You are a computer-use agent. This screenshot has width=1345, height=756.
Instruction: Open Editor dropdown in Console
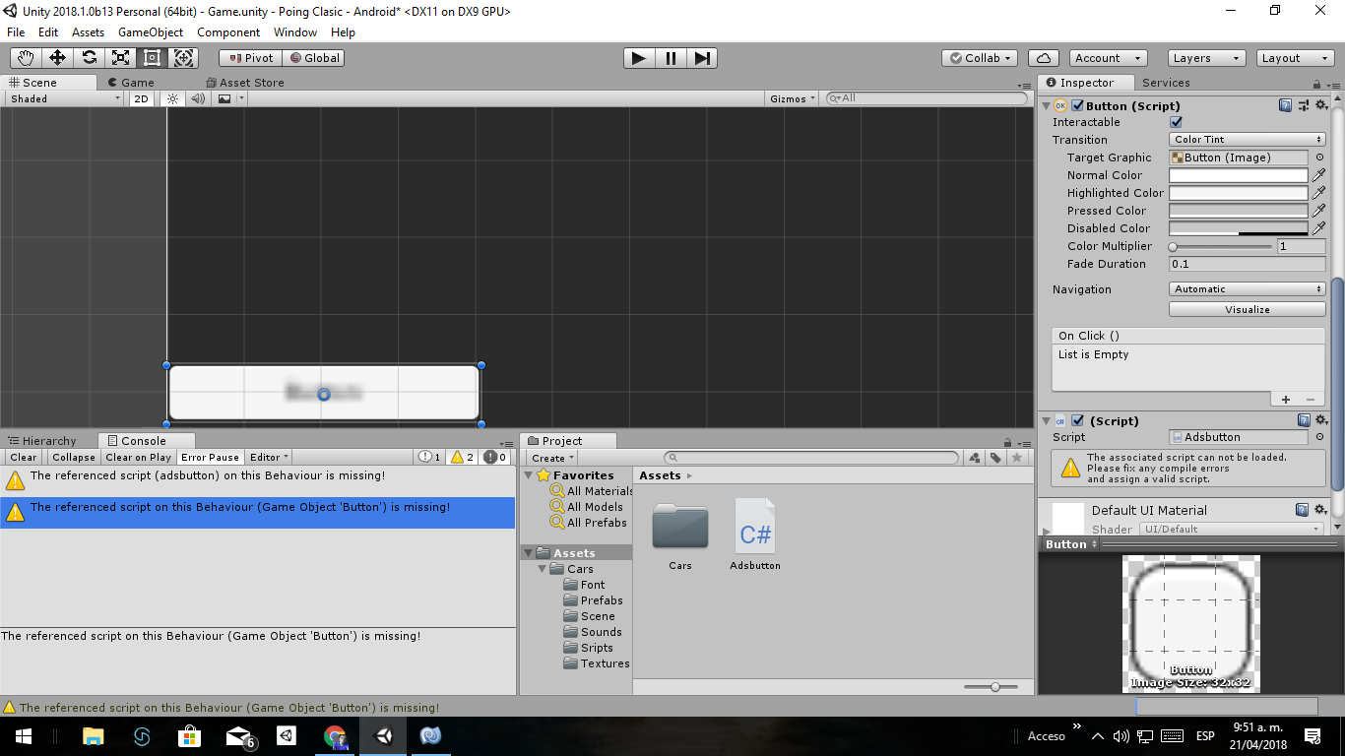click(268, 457)
